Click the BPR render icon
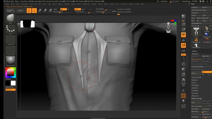The height and width of the screenshot is (119, 212). [x=183, y=17]
